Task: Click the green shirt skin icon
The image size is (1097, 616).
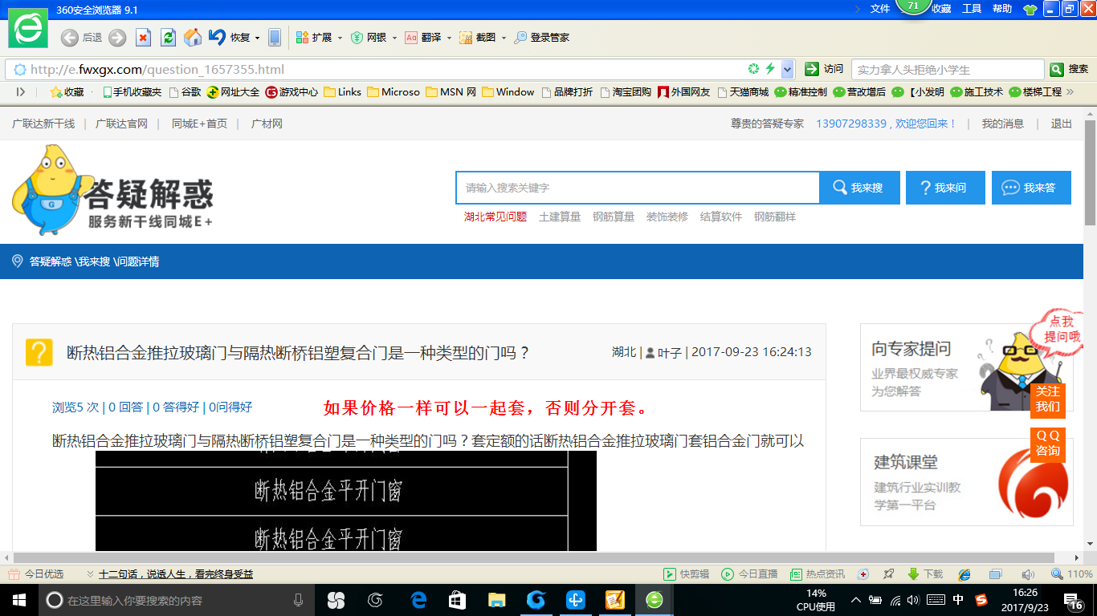Action: [x=1030, y=10]
